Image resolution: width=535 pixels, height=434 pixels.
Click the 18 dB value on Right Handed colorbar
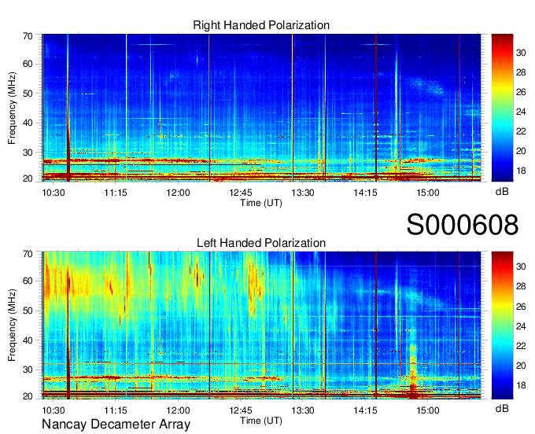[521, 171]
